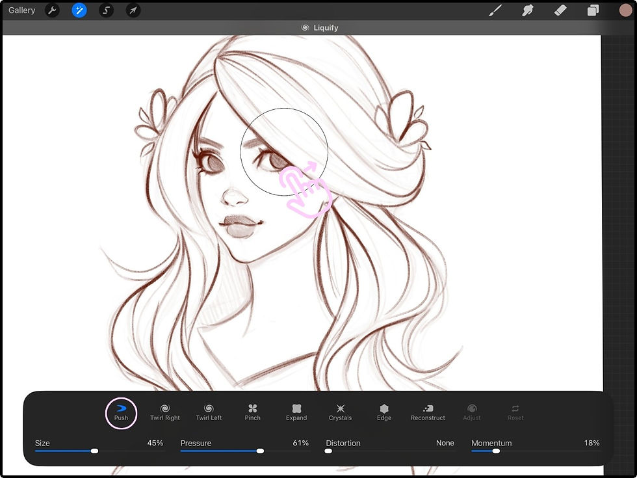Select the Paint brush tool

[x=495, y=10]
